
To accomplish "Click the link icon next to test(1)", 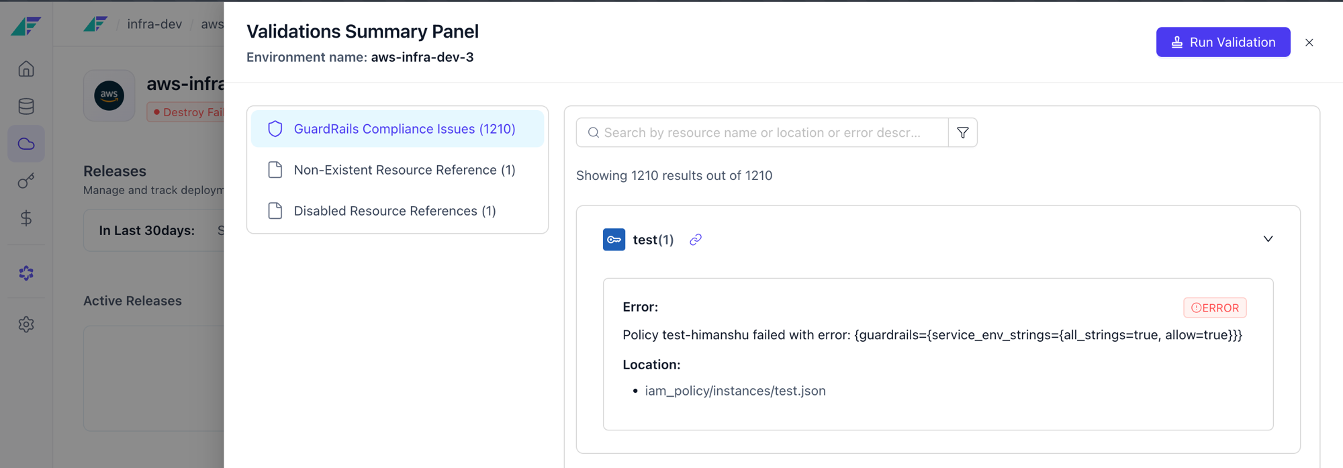I will pyautogui.click(x=696, y=240).
